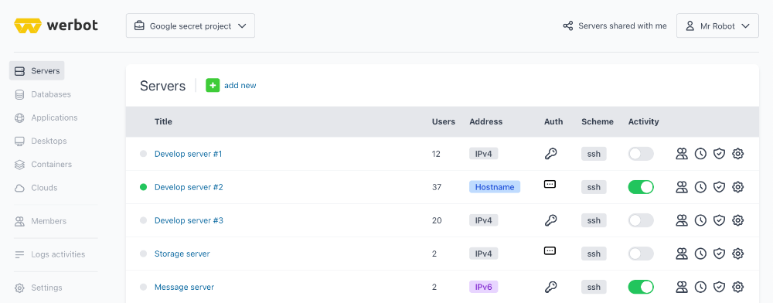The height and width of the screenshot is (303, 773).
Task: Click the IPv4 badge for Develop server #1
Action: (484, 154)
